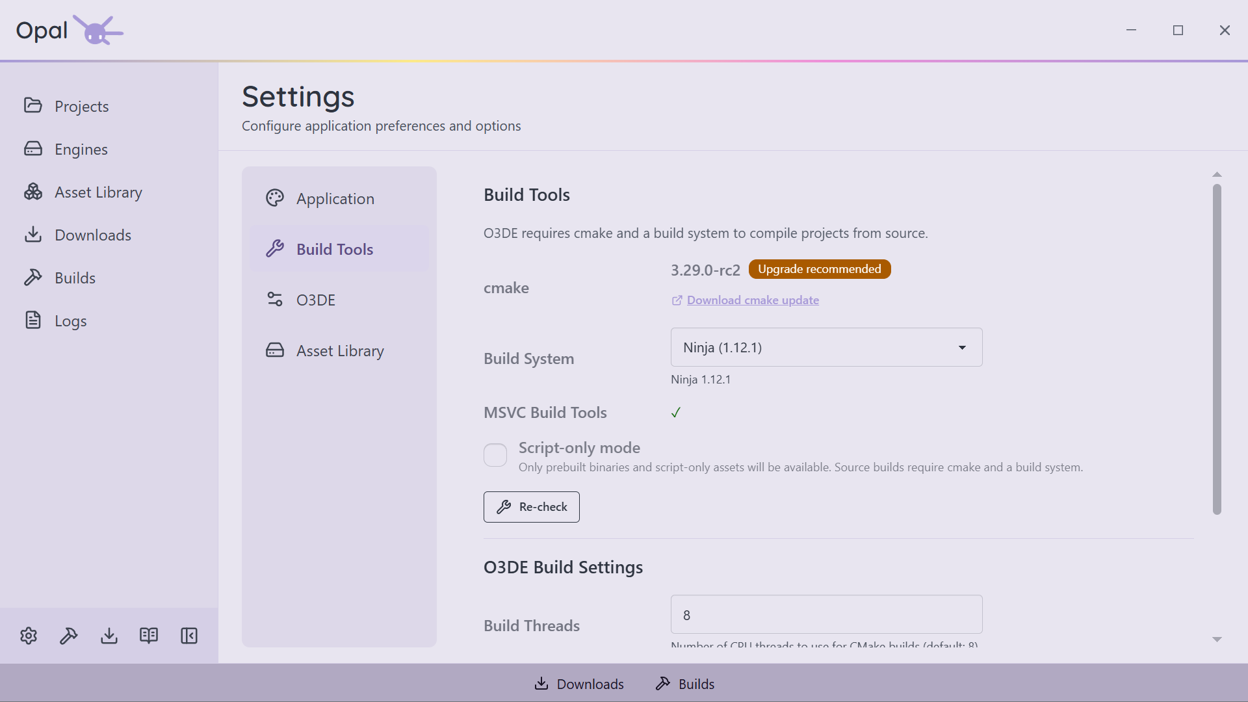Collapse the sidebar with the panel icon
The height and width of the screenshot is (702, 1248).
pos(189,636)
